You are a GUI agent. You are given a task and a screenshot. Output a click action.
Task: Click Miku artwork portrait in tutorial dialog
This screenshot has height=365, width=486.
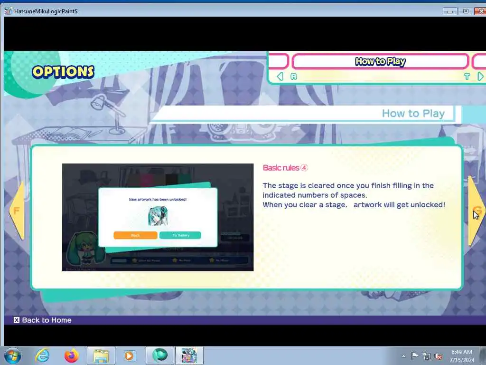tap(158, 216)
